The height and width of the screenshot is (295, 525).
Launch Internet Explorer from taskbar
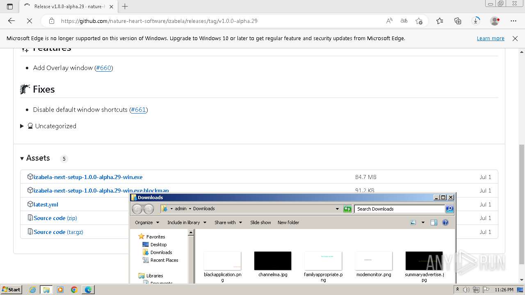[33, 290]
